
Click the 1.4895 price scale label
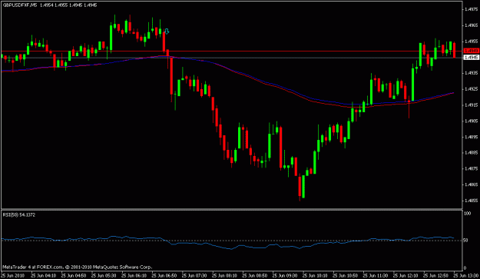click(x=471, y=137)
